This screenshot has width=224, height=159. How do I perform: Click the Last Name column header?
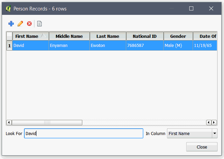click(x=108, y=36)
